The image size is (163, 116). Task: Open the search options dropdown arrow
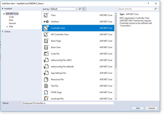coord(158,9)
